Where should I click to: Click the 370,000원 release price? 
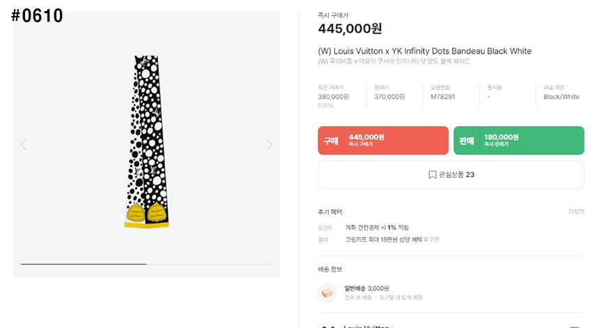pos(389,97)
